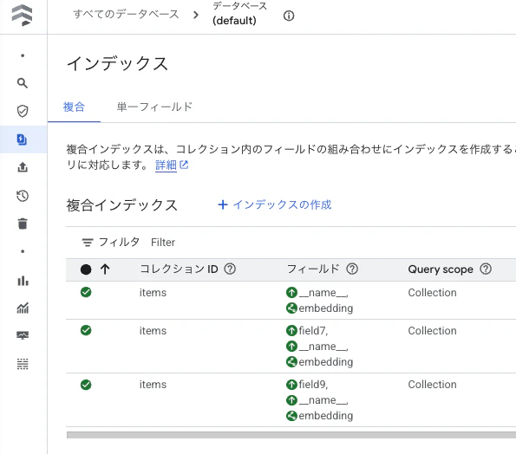Screen dimensions: 516x454
Task: Open the dotted grid icon in sidebar
Action: (x=23, y=364)
